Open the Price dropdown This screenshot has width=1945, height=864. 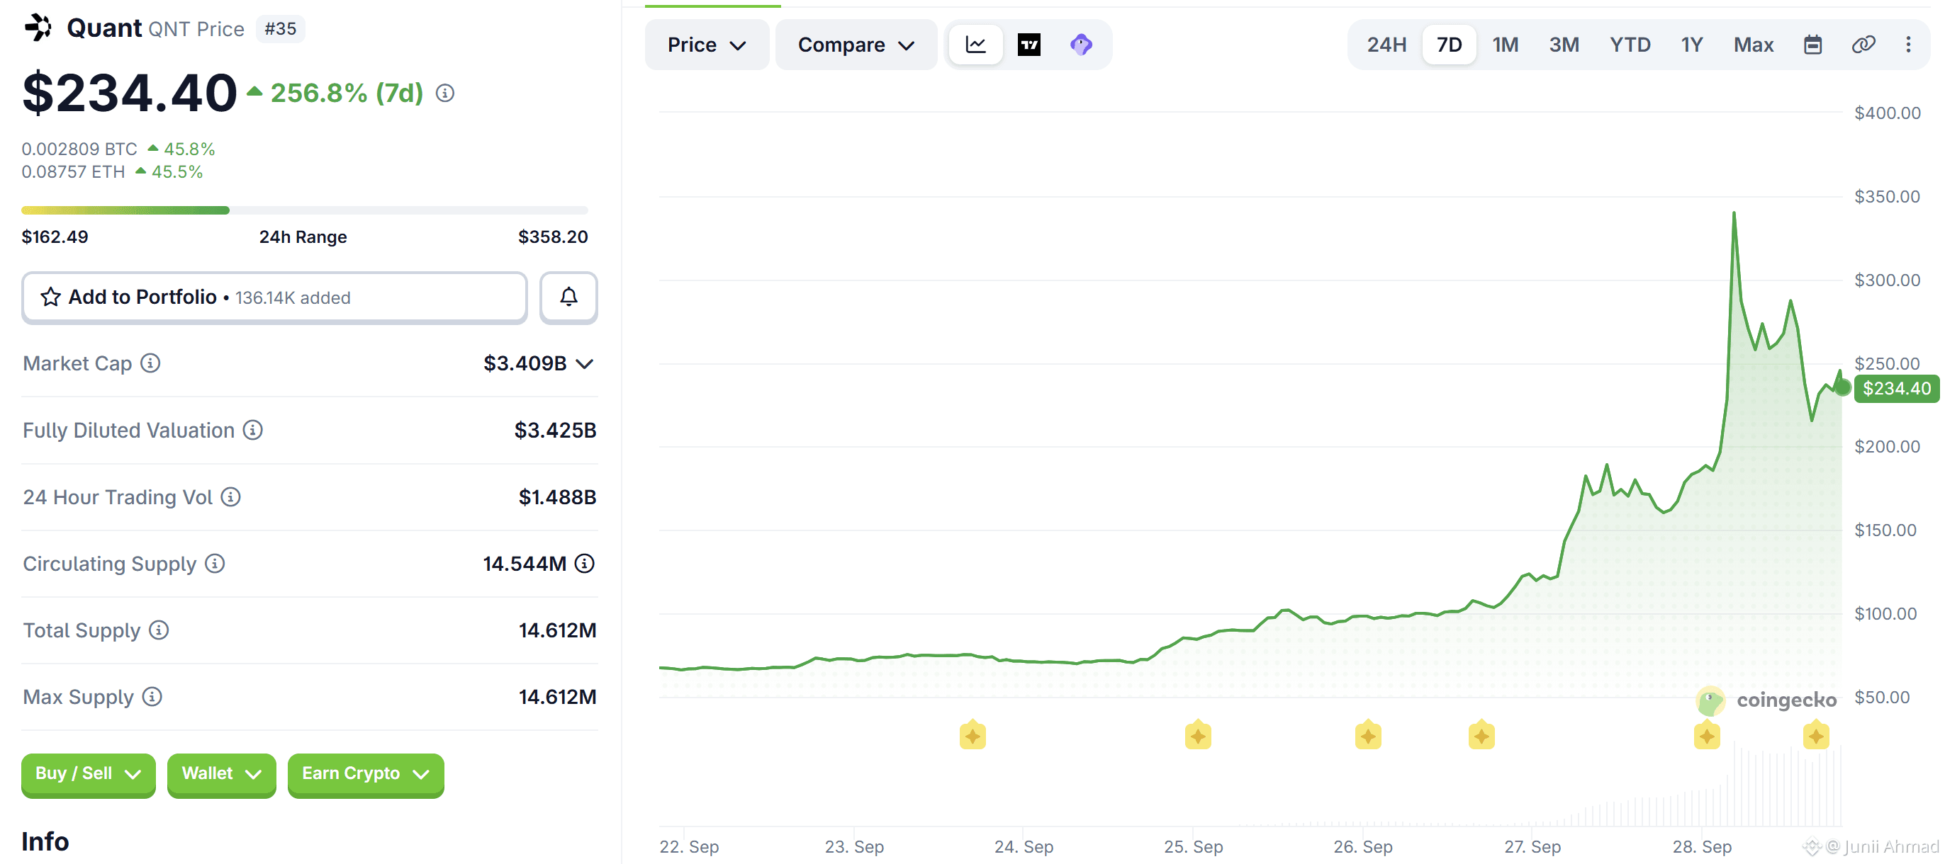click(x=707, y=45)
